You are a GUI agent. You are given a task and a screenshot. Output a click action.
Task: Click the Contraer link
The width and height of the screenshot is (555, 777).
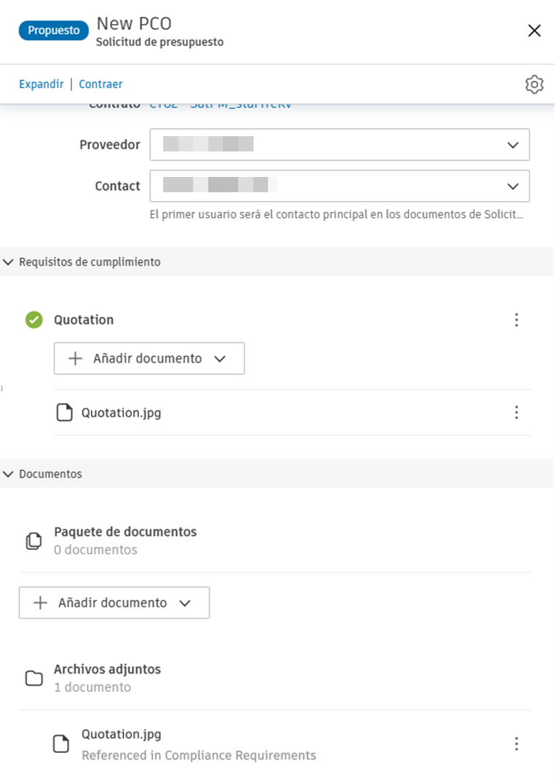pos(101,84)
